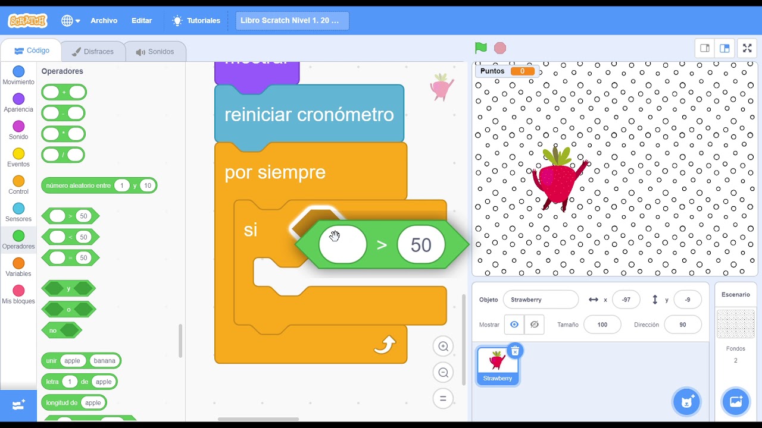Image resolution: width=762 pixels, height=428 pixels.
Task: Zoom in the code workspace
Action: point(443,347)
